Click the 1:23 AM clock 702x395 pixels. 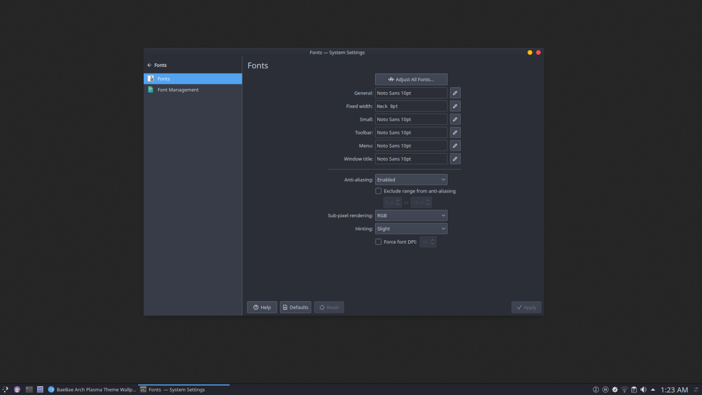point(674,390)
